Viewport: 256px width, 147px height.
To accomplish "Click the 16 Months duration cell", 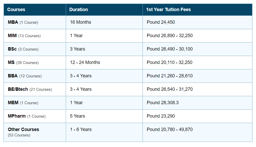I will 80,22.
